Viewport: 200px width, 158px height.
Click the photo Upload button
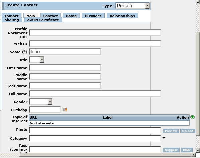tap(188, 131)
